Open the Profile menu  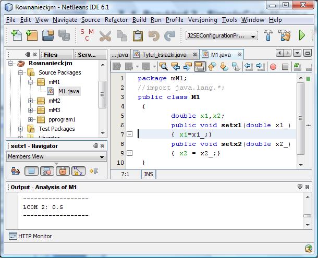tap(175, 20)
